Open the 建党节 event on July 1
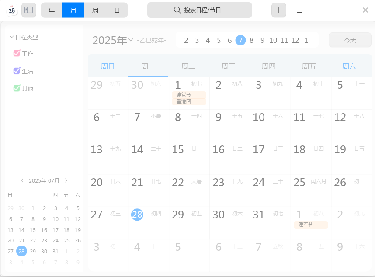Screen dimensions: 375x277 coord(189,95)
